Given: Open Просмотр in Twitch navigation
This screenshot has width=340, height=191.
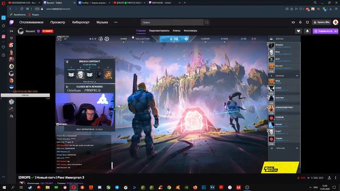Looking at the screenshot, I should (58, 22).
